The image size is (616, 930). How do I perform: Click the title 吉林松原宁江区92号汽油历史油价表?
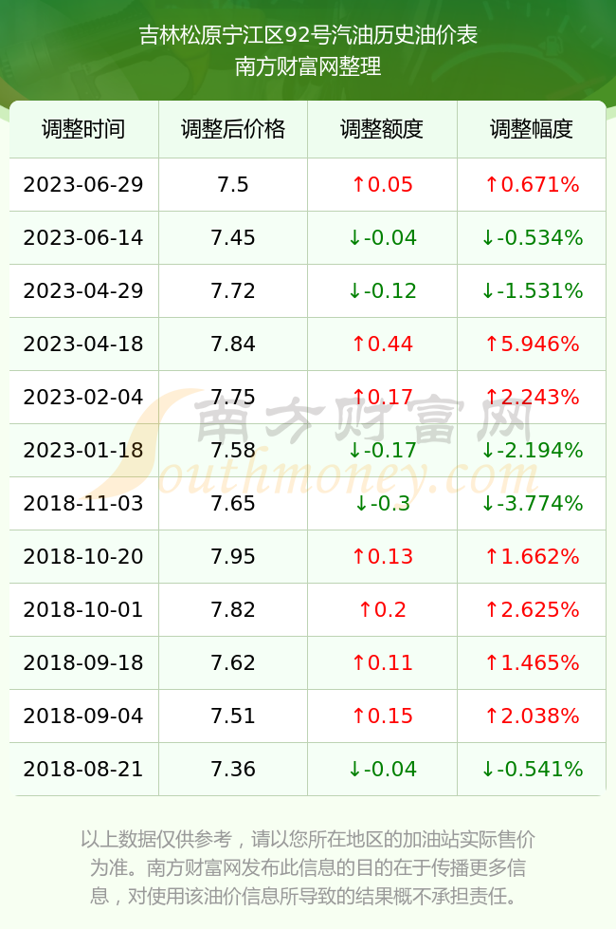pos(308,35)
